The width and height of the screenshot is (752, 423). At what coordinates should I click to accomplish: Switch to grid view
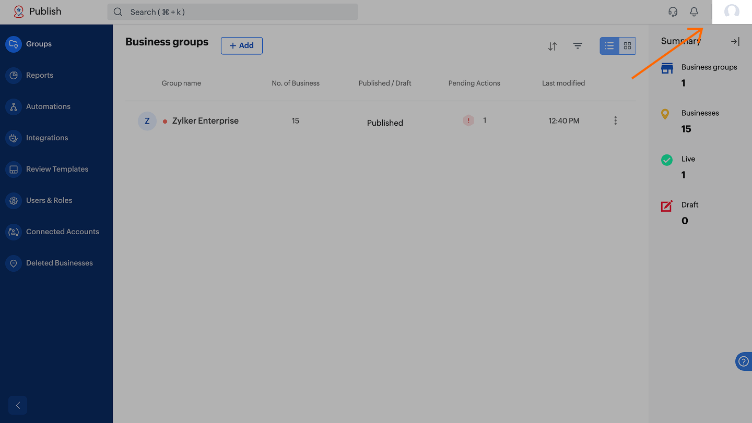pyautogui.click(x=628, y=46)
